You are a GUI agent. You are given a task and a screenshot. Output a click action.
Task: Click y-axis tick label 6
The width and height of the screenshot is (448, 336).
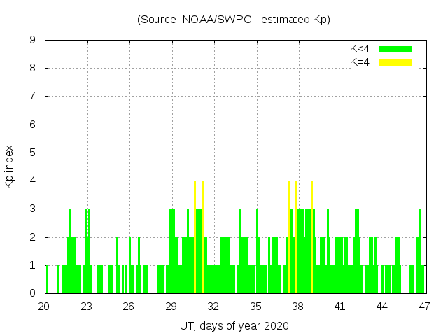[33, 125]
